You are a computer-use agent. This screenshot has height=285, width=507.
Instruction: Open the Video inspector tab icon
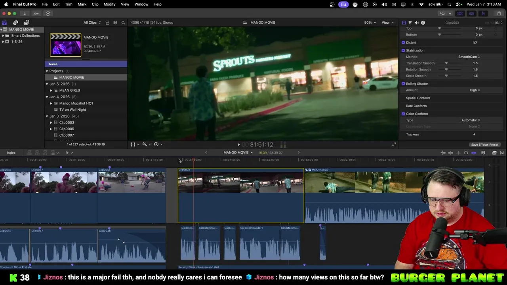404,23
